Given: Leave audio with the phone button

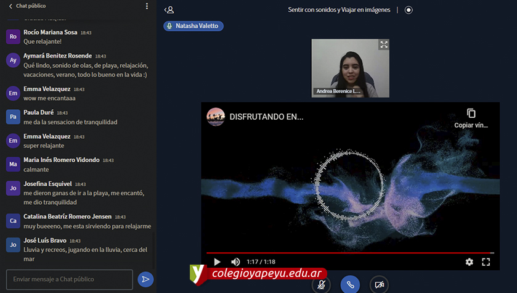Looking at the screenshot, I should pos(350,284).
